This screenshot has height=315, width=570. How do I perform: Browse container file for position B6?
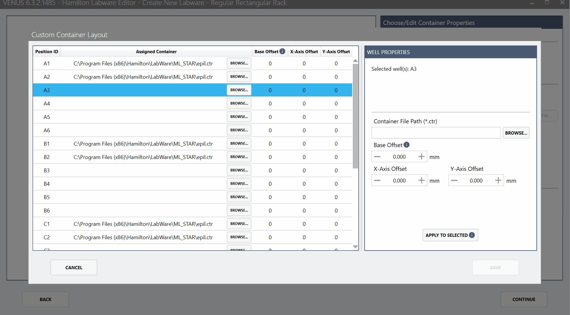coord(239,210)
